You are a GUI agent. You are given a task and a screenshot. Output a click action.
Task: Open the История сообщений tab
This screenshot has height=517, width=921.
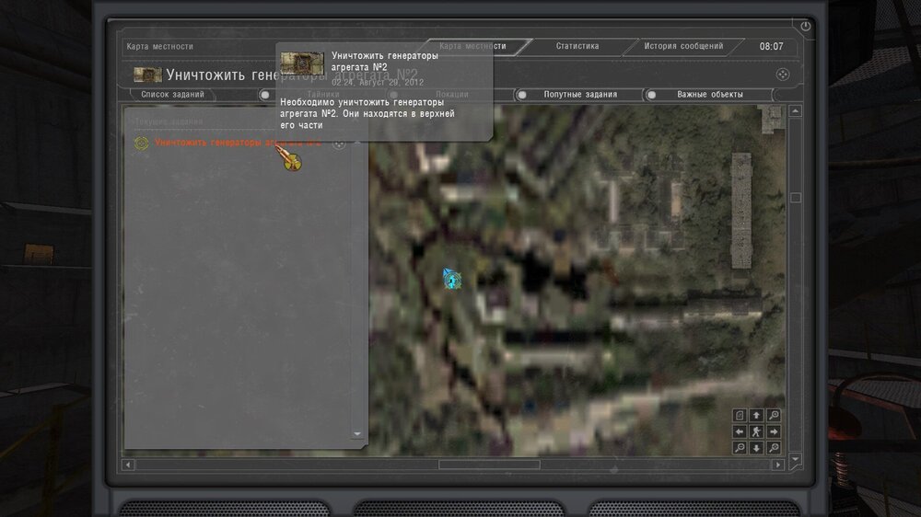pos(683,46)
